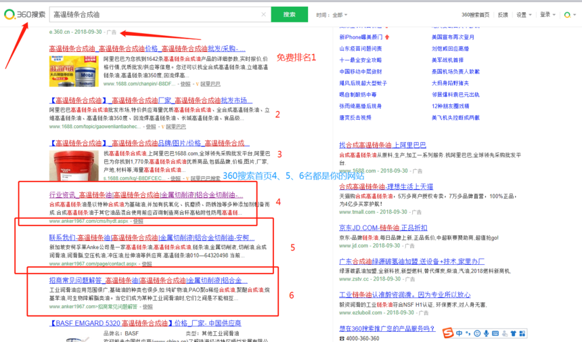Open 快照 for the 1688.com/chanpin result

tap(185, 84)
